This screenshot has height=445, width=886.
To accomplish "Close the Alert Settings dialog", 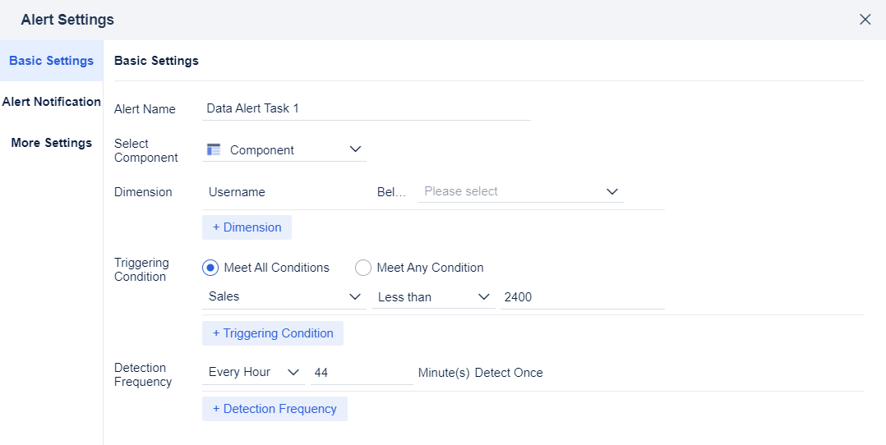I will coord(865,20).
